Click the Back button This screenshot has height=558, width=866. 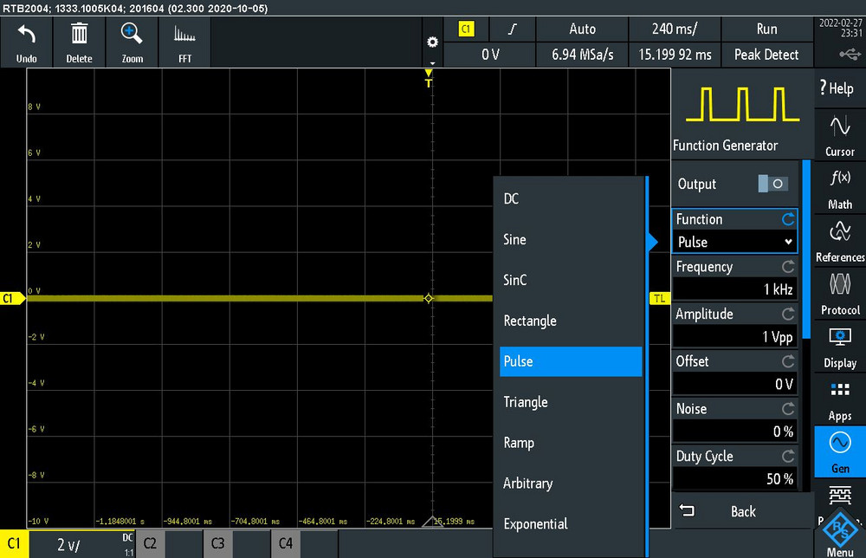pyautogui.click(x=742, y=511)
